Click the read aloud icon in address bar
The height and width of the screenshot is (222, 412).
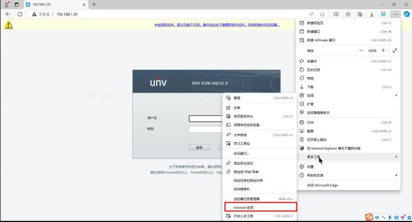click(x=311, y=14)
